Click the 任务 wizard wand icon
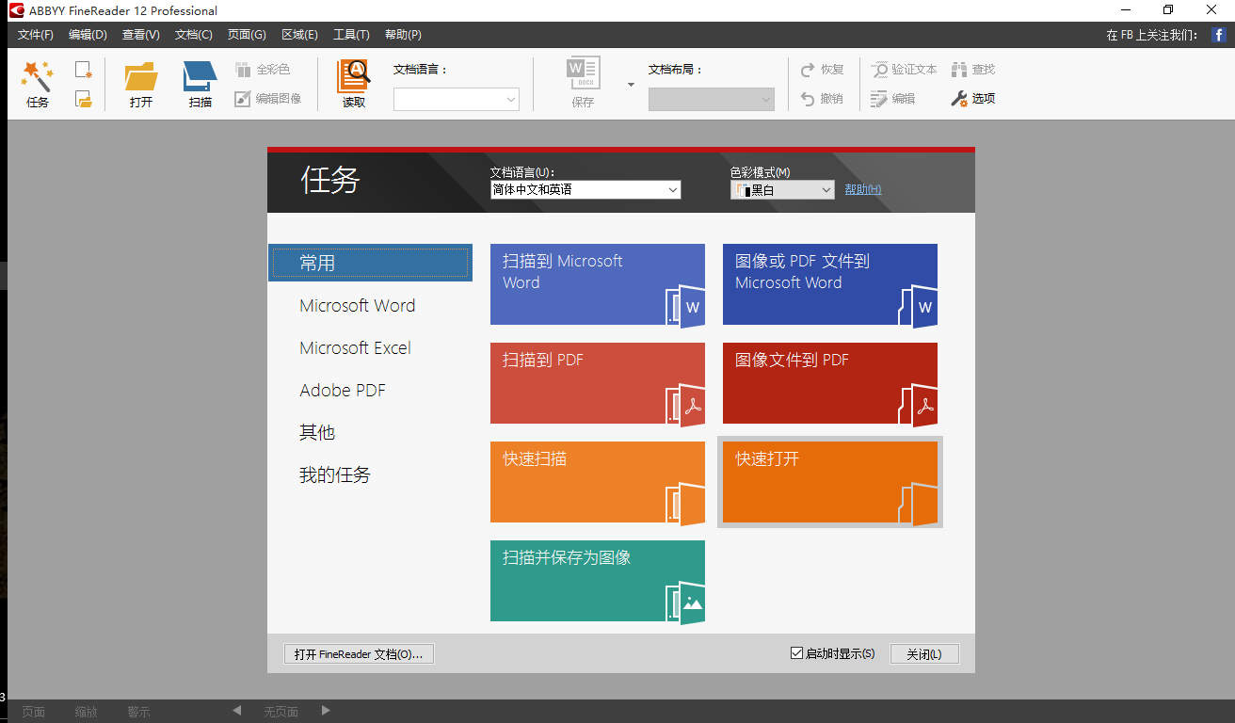The image size is (1235, 723). tap(38, 76)
